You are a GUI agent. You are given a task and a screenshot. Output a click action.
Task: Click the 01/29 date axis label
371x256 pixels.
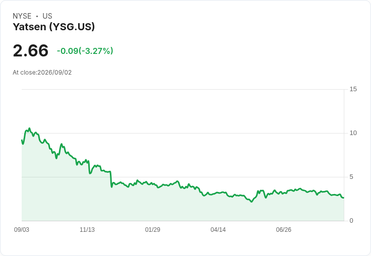153,229
